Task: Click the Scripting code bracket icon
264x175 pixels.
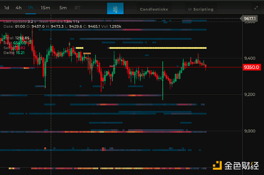Action: 190,9
